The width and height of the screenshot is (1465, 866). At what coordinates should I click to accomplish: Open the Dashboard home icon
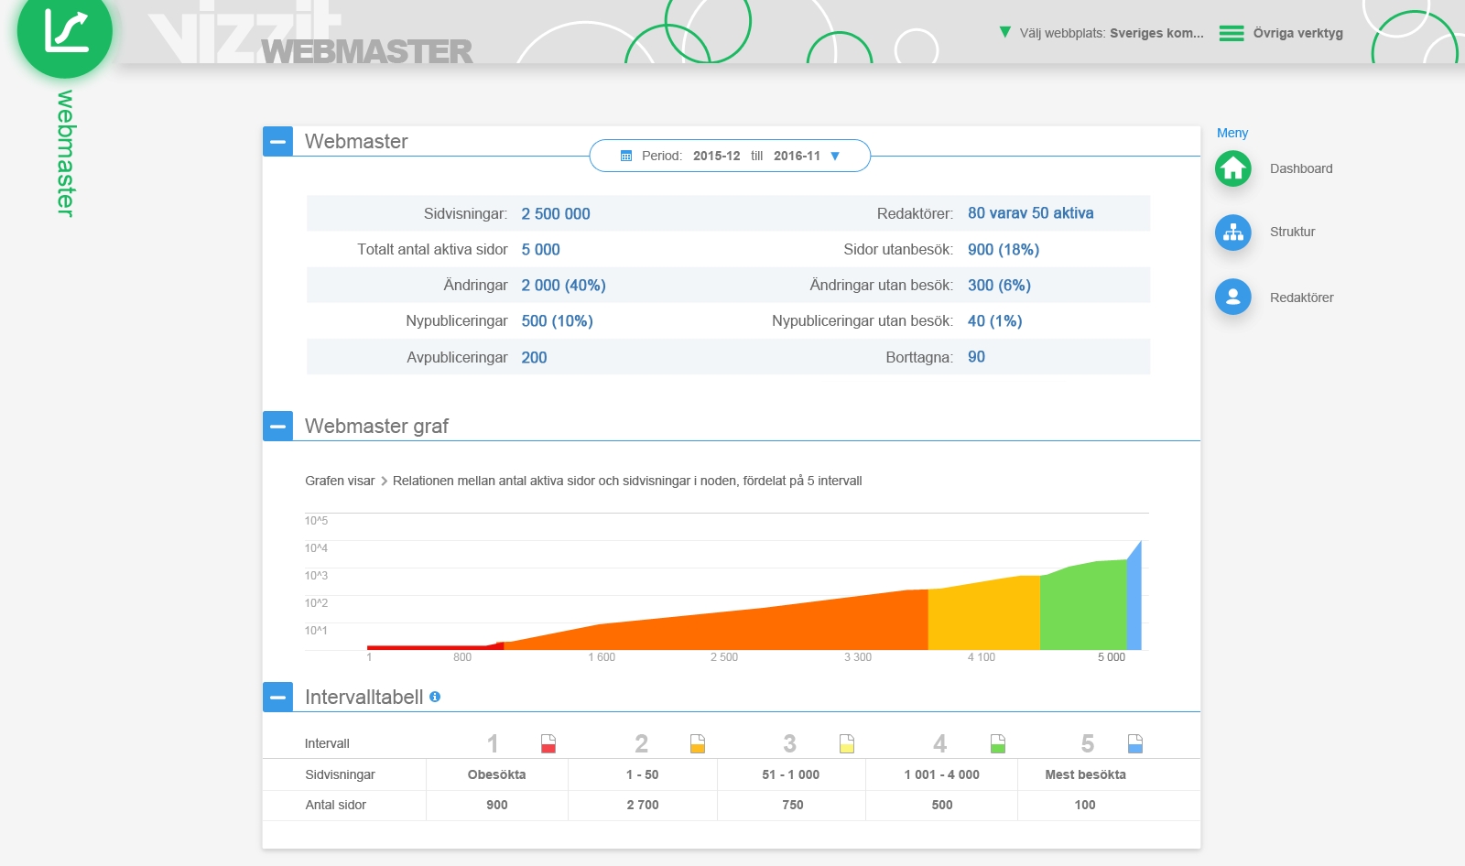point(1233,168)
